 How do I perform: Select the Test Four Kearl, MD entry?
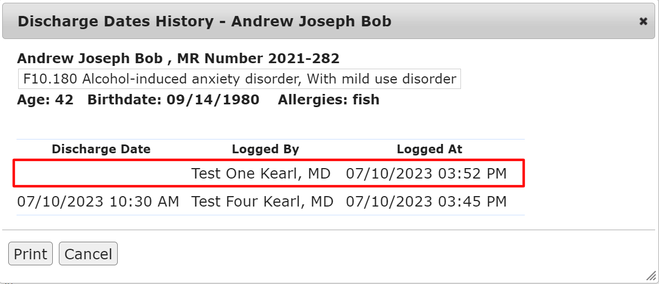[x=262, y=202]
